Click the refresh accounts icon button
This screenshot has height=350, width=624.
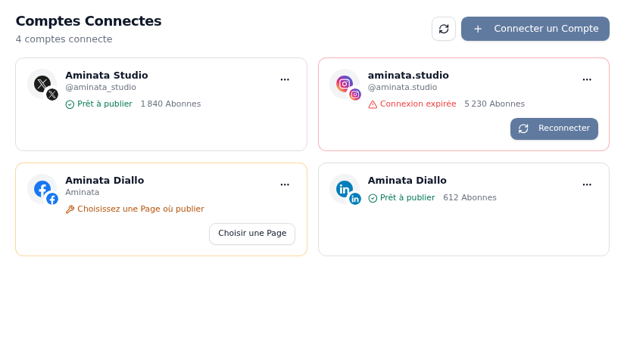tap(444, 29)
